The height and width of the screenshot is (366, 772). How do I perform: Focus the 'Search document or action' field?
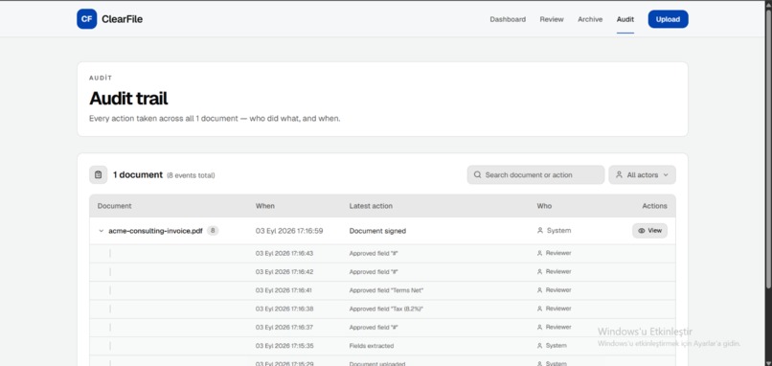[x=535, y=175]
